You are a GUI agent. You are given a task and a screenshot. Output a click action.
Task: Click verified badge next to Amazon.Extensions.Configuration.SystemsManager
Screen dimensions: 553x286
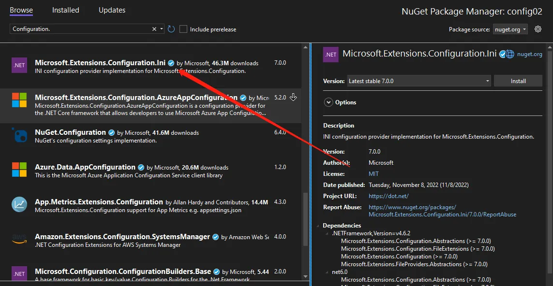(215, 237)
